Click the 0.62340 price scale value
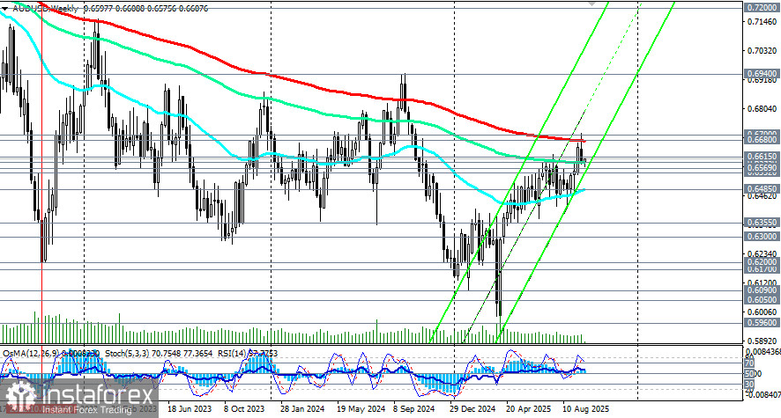Viewport: 781px width, 418px height. 762,253
